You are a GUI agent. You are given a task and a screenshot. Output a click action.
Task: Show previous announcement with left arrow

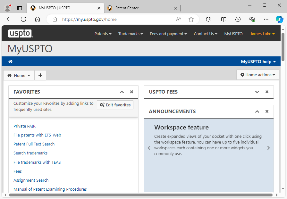(149, 148)
